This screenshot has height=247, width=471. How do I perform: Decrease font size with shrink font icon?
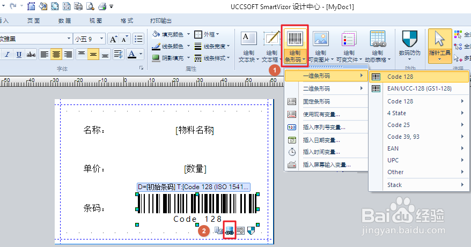click(124, 39)
